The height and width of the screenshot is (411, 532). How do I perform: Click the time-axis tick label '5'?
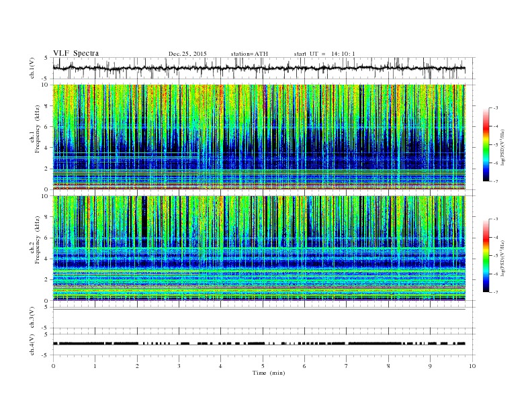point(263,366)
